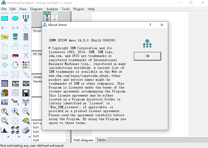
Task: Copy path diagram to clipboard icon
Action: click(5, 93)
